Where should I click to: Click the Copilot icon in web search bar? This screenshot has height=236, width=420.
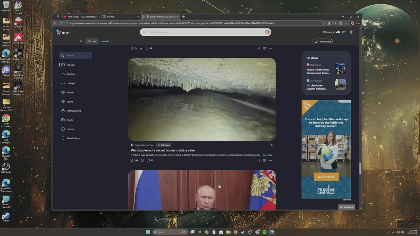[x=267, y=32]
